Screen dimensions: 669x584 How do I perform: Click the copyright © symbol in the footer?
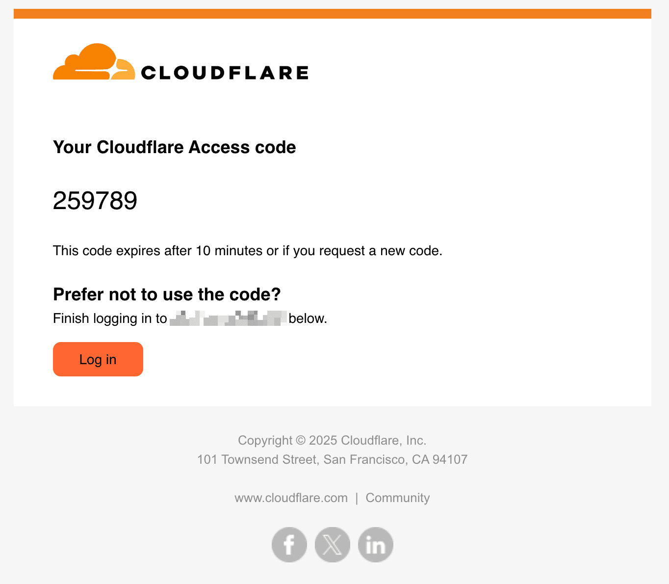(301, 440)
